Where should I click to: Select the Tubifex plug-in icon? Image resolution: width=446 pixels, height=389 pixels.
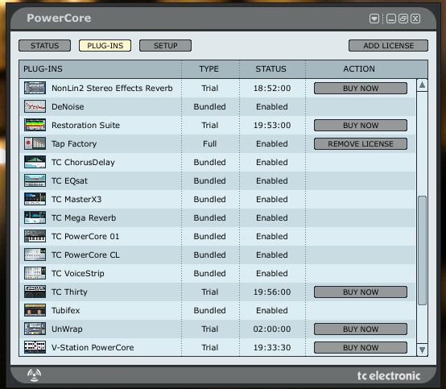coord(35,310)
